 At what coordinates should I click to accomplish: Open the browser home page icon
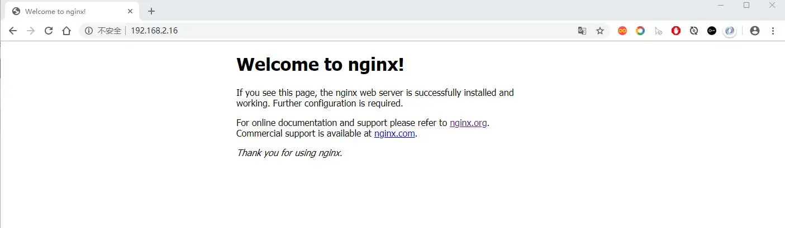[66, 31]
